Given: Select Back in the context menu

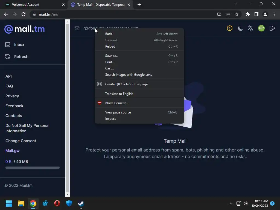Looking at the screenshot, I should tap(139, 34).
